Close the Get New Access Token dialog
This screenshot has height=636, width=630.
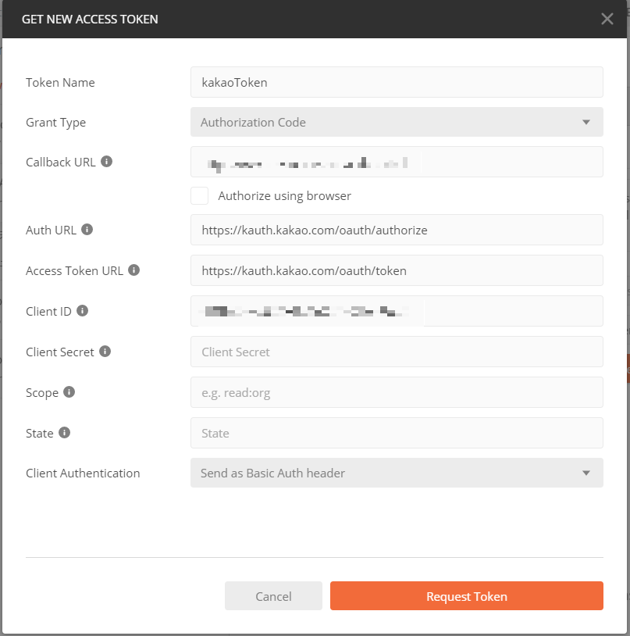pos(607,19)
